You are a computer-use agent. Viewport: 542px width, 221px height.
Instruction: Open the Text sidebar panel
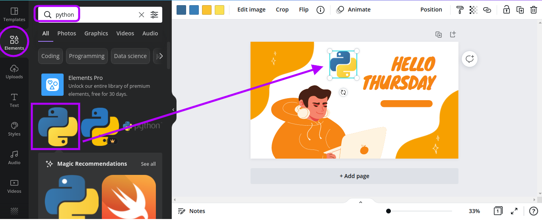[x=14, y=100]
